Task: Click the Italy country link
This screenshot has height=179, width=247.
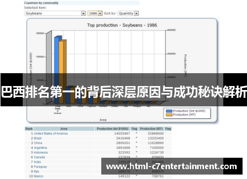Action: [37, 172]
